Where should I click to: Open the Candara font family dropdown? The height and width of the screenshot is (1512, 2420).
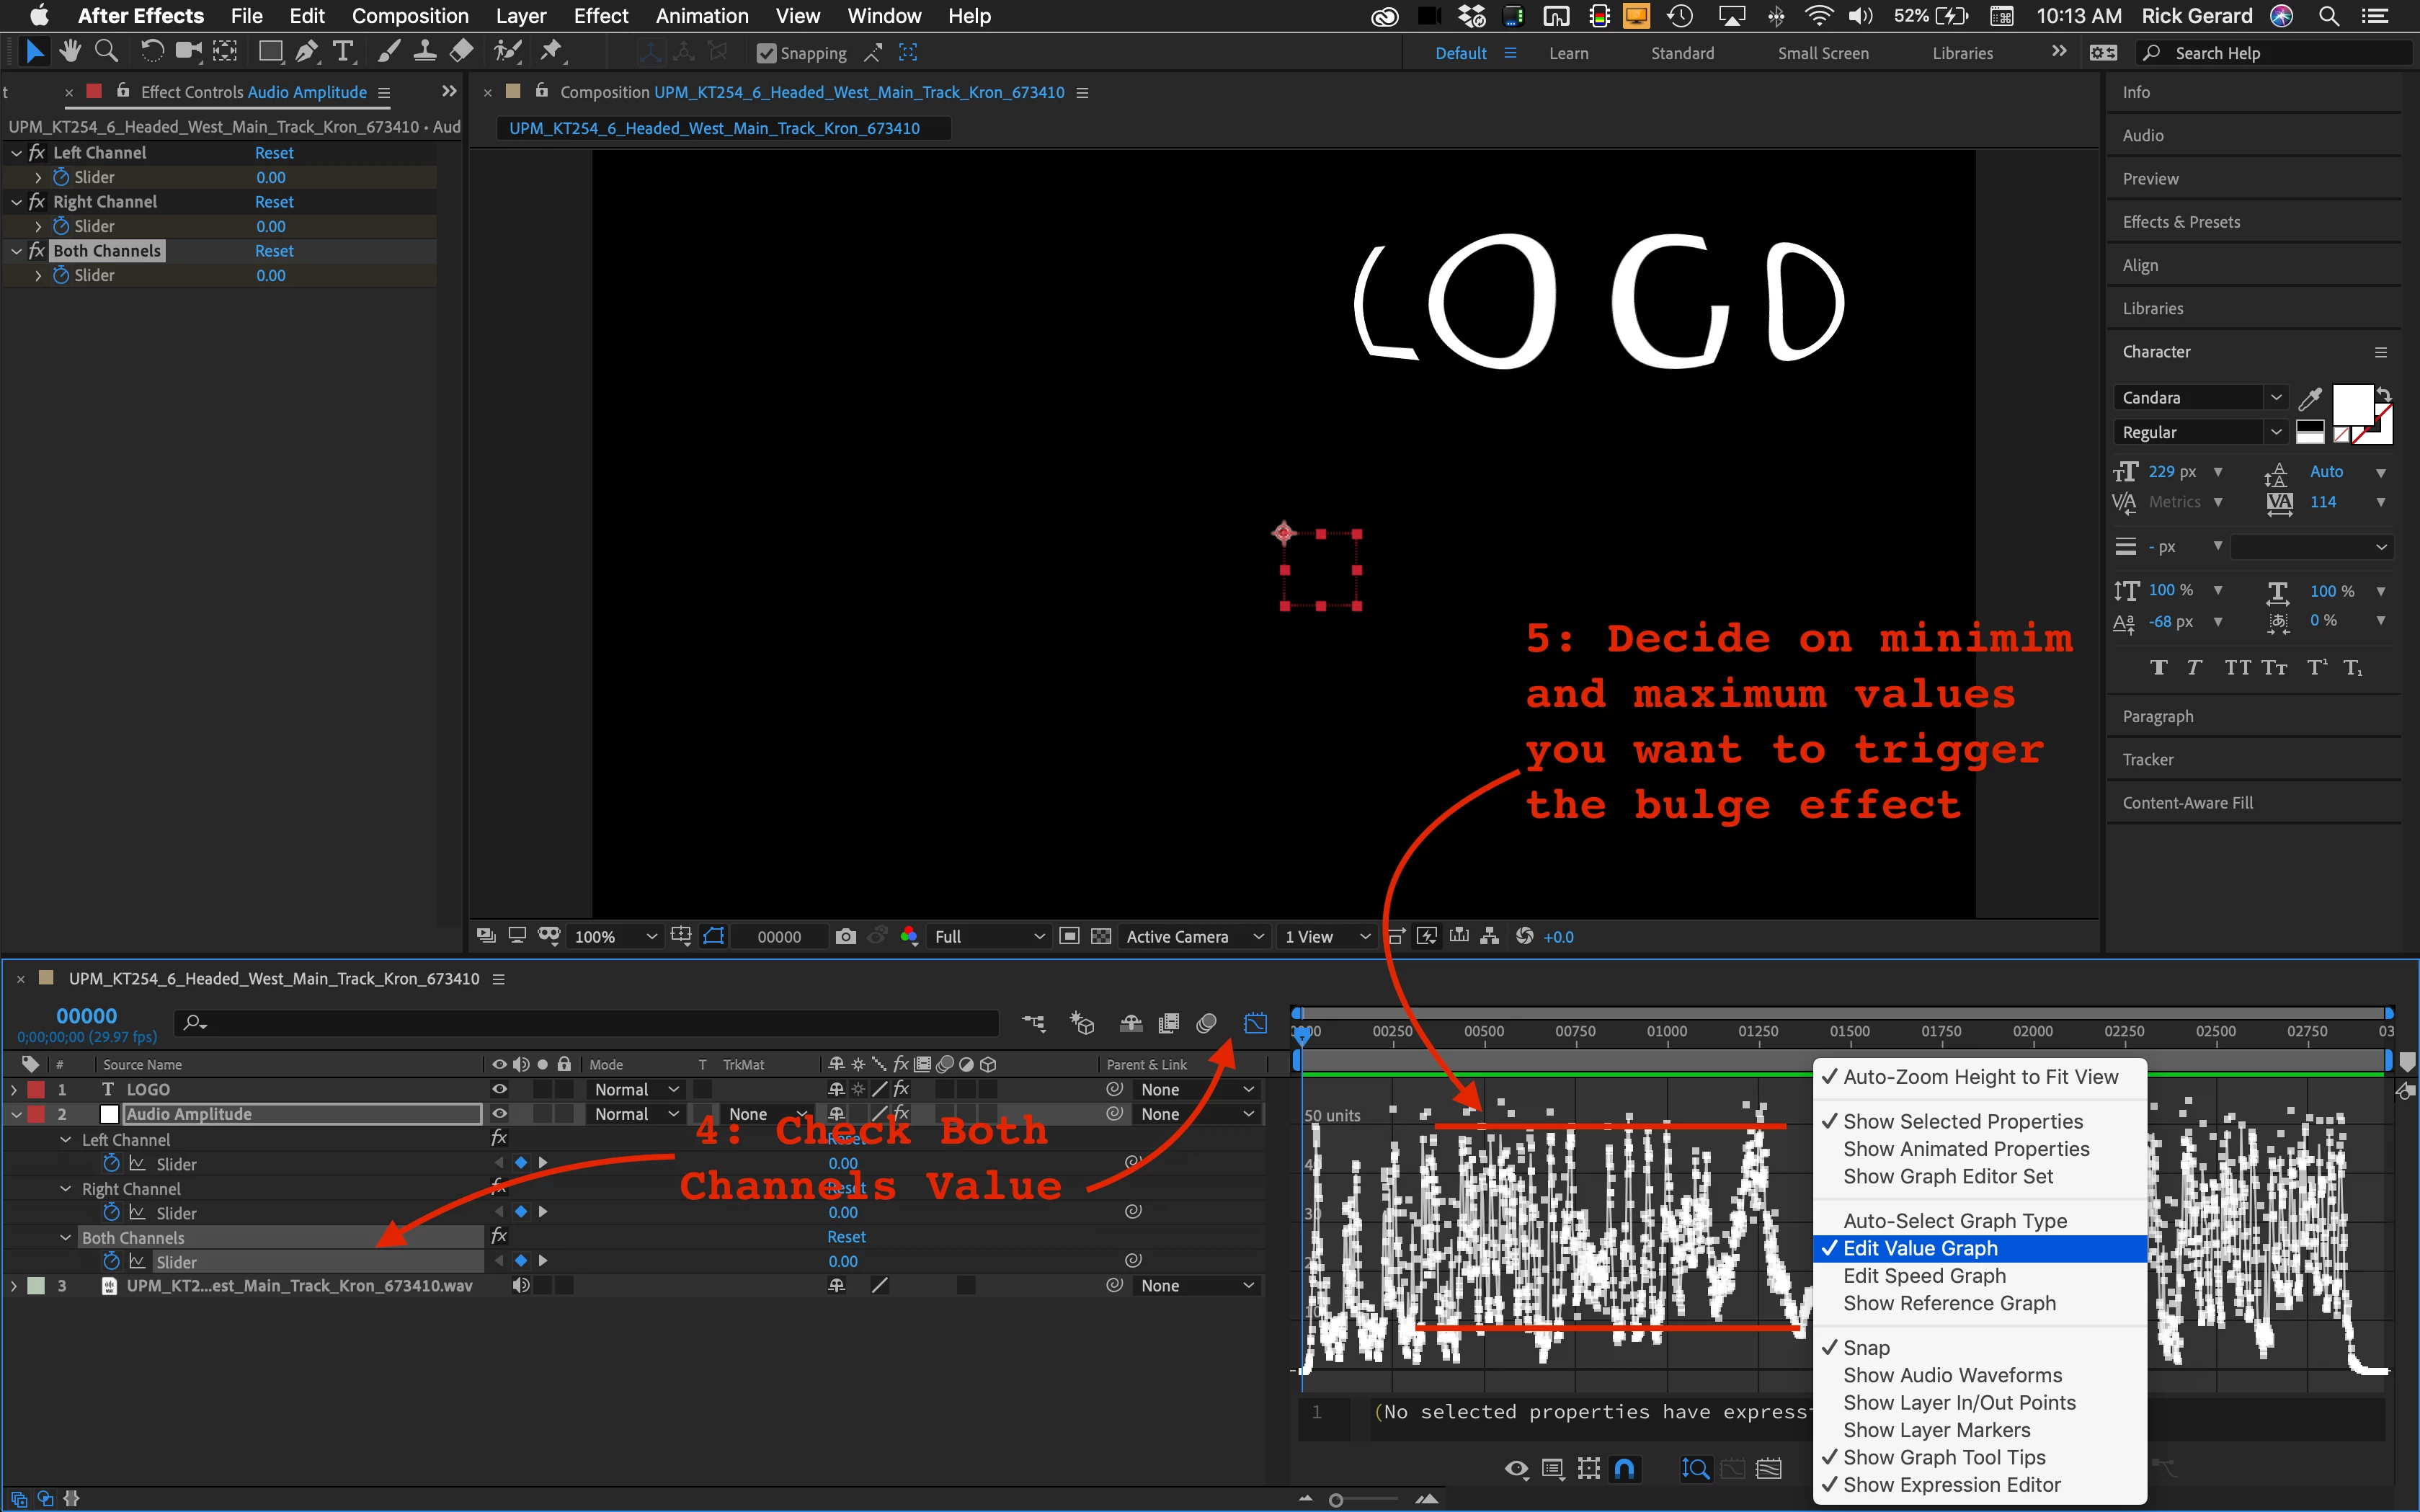(2276, 397)
